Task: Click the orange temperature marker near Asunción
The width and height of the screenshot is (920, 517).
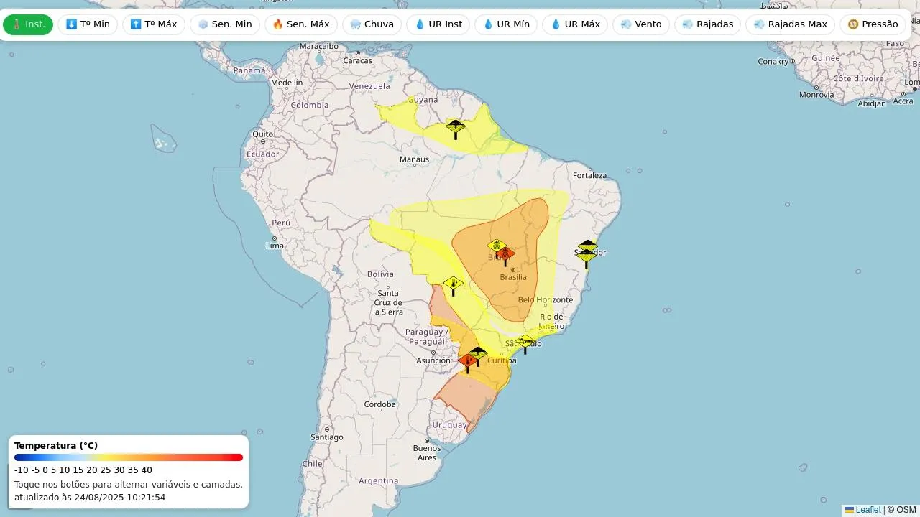Action: (467, 361)
